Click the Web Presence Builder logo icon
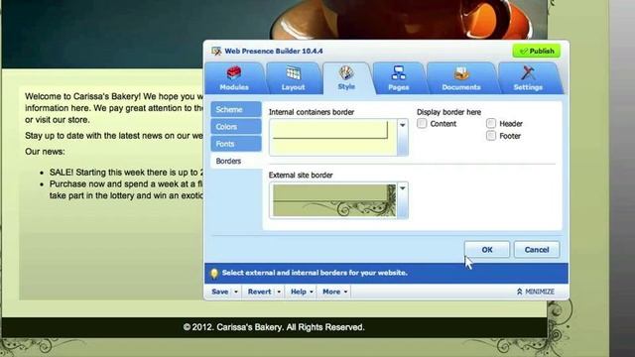635x357 pixels. tap(216, 51)
